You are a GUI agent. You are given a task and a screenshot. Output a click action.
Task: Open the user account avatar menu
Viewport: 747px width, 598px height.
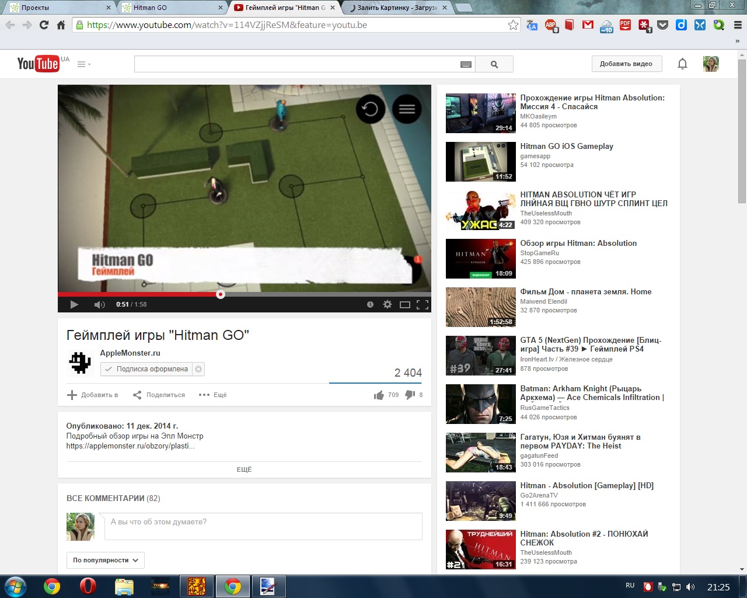click(x=711, y=64)
